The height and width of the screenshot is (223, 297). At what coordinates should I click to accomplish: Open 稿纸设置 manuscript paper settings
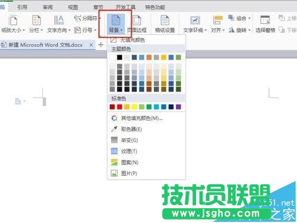pos(165,24)
